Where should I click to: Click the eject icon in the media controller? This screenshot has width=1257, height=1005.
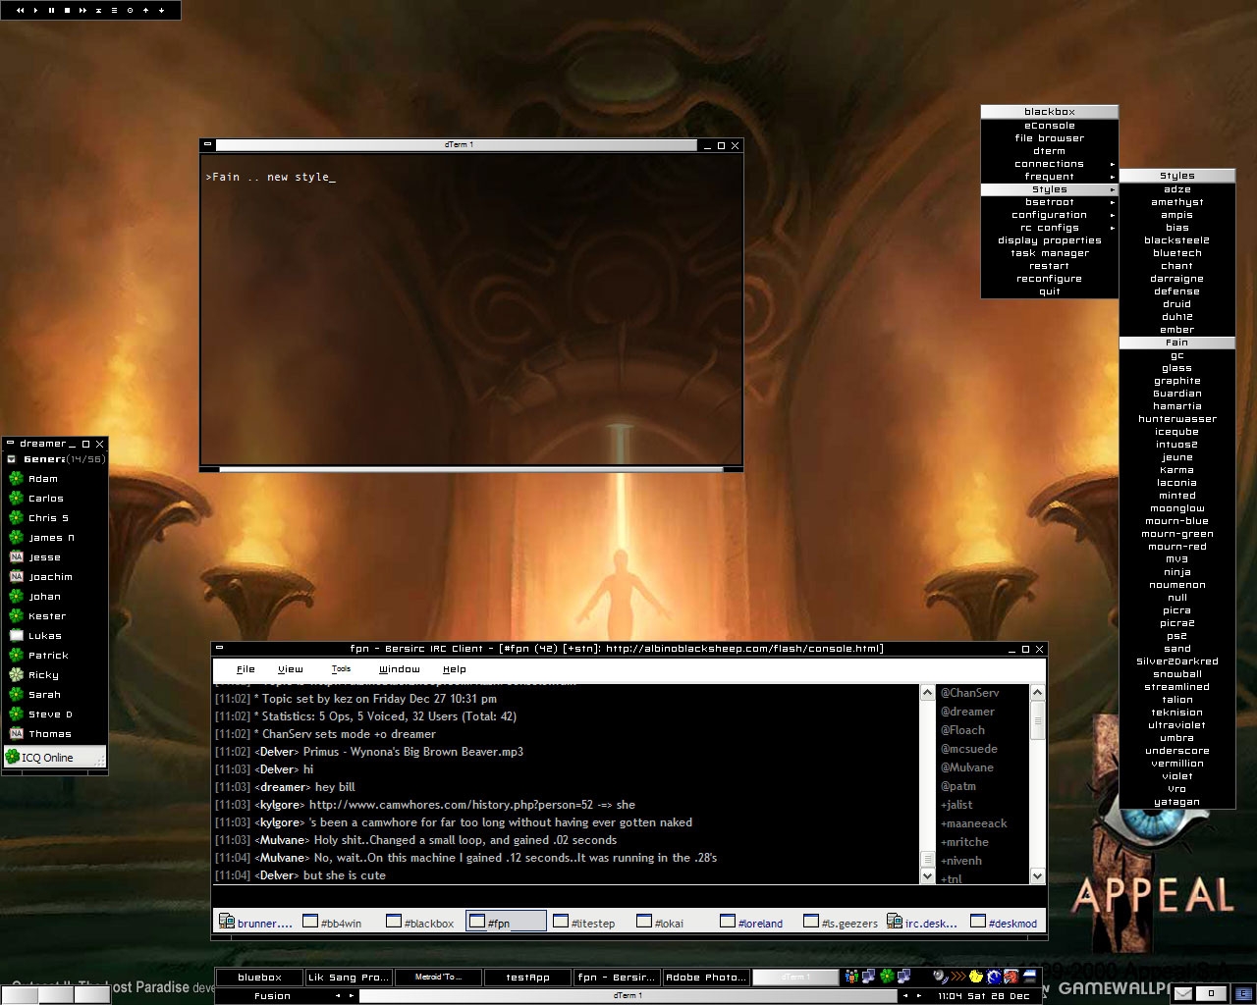click(98, 10)
